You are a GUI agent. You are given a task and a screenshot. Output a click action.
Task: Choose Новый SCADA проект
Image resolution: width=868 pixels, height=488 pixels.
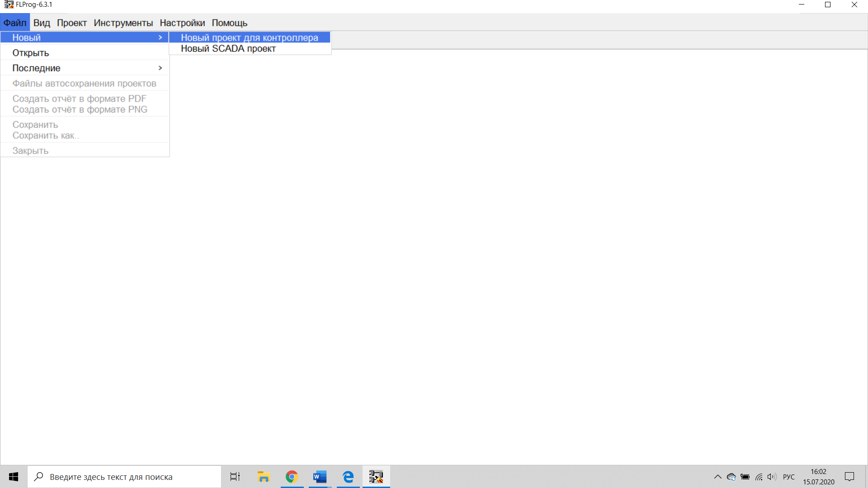228,48
